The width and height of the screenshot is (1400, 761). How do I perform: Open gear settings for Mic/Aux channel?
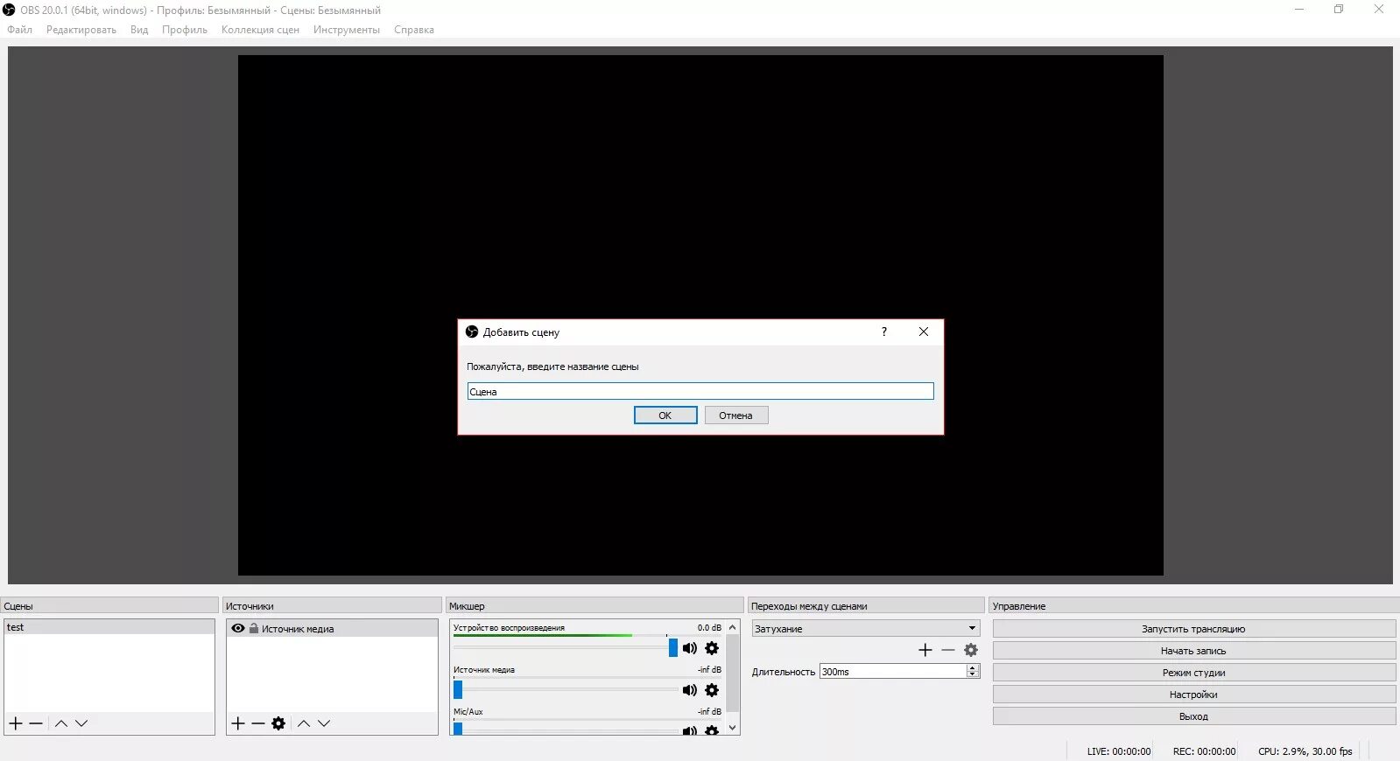712,730
